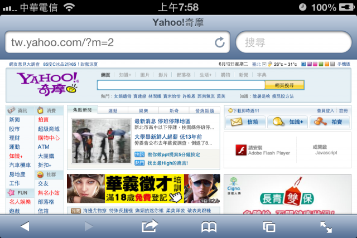Image resolution: width=357 pixels, height=238 pixels.
Task: Open the 汽車機車 sidebar link
Action: click(x=20, y=165)
